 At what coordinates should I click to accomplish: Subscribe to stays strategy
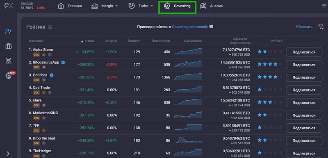[304, 103]
